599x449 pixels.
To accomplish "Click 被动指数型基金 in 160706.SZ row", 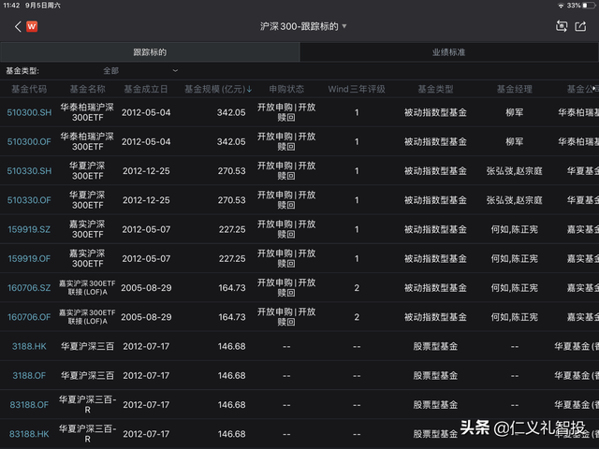I will (435, 287).
